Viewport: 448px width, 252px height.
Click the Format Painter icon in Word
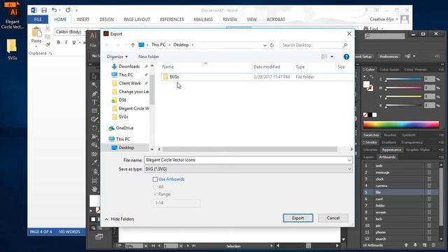pos(48,44)
